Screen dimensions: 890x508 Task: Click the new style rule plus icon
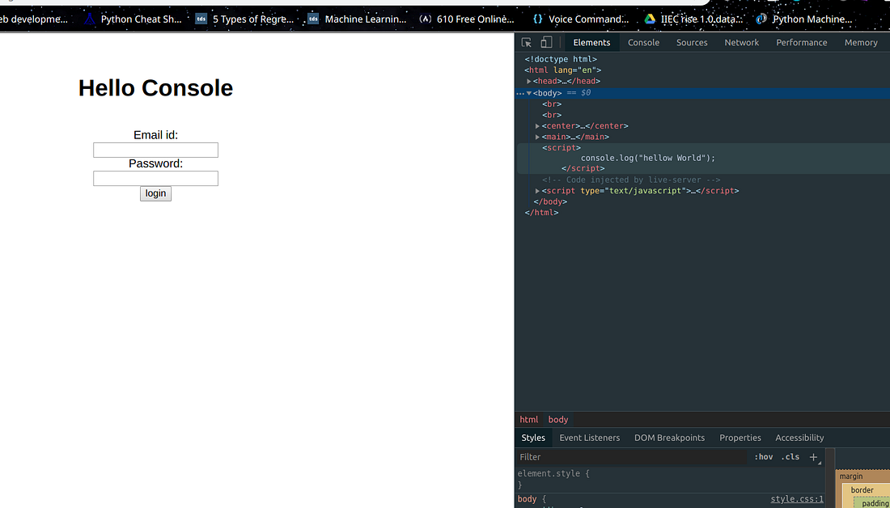[813, 456]
